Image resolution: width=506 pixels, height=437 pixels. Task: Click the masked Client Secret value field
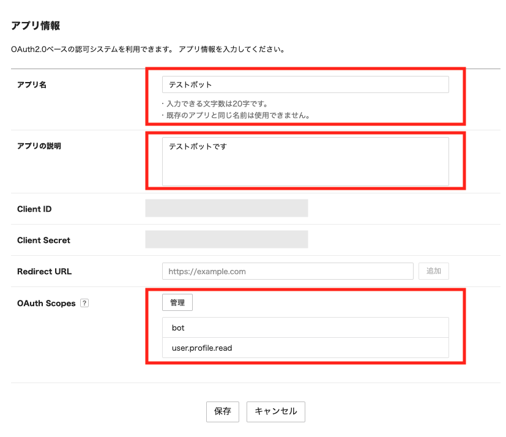pyautogui.click(x=226, y=240)
